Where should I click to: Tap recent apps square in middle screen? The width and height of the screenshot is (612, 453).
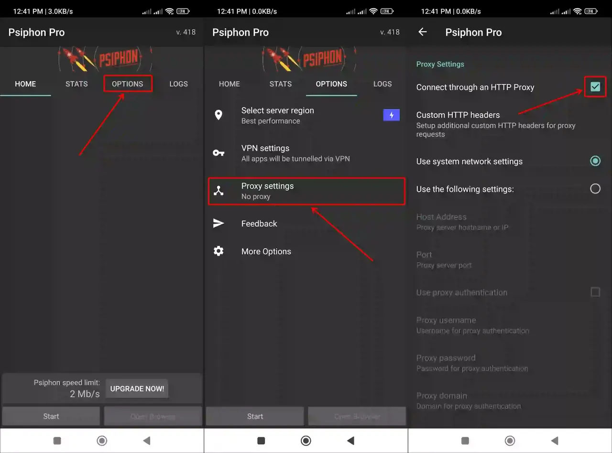tap(261, 441)
